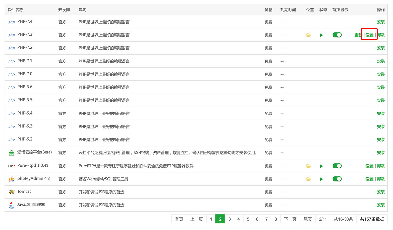Click 更新 to update PHP-7.3
393x230 pixels.
(358, 35)
